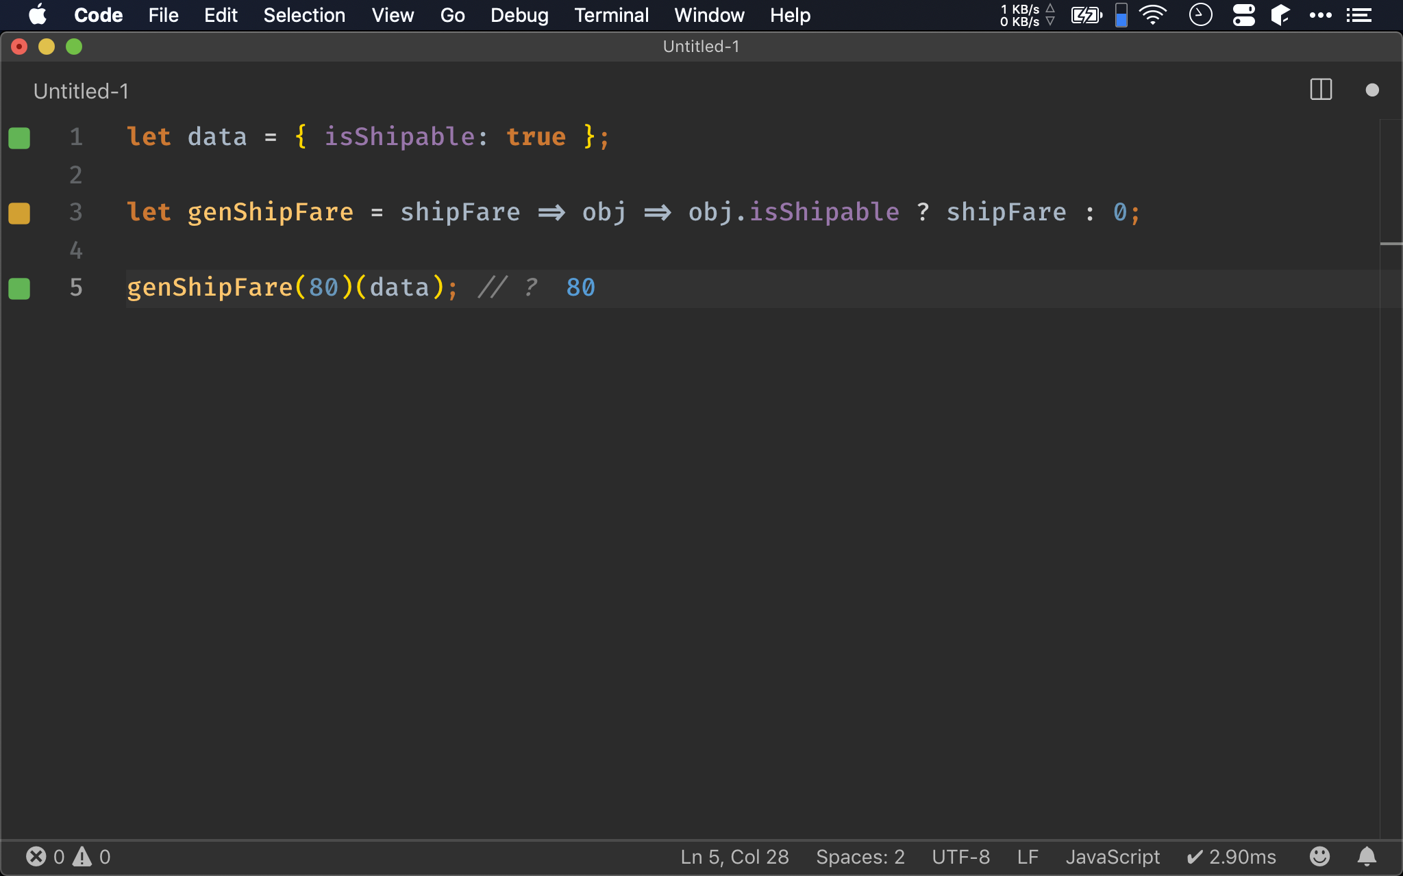This screenshot has height=876, width=1403.
Task: Click the overview ruler cursor marker
Action: (1391, 244)
